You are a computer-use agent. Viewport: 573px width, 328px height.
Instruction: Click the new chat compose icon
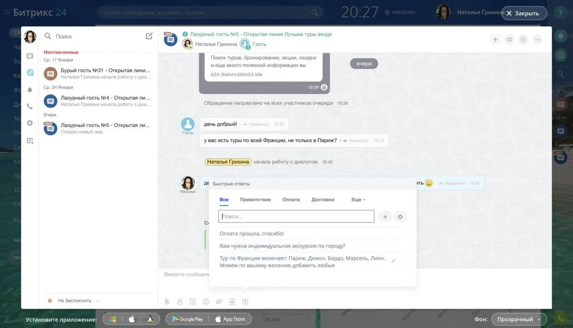coord(149,36)
